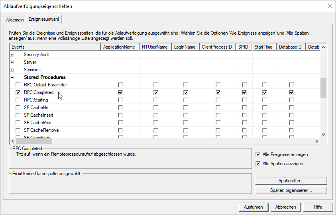Enable the RPC:Starting event checkbox
336x215 pixels.
tap(18, 100)
